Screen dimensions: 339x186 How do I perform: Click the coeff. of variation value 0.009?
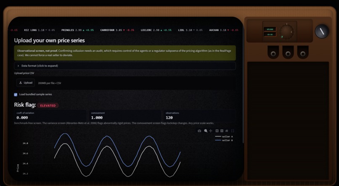tap(22, 118)
